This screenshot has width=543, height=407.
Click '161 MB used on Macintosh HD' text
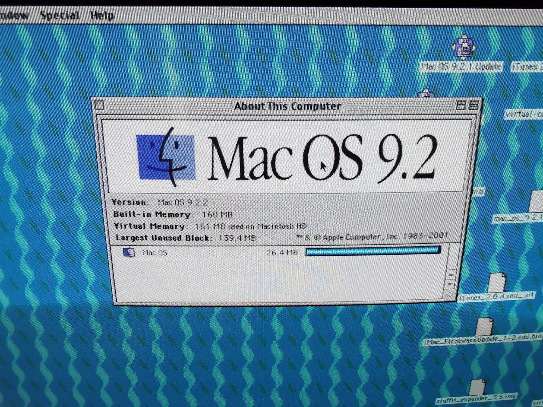click(251, 226)
